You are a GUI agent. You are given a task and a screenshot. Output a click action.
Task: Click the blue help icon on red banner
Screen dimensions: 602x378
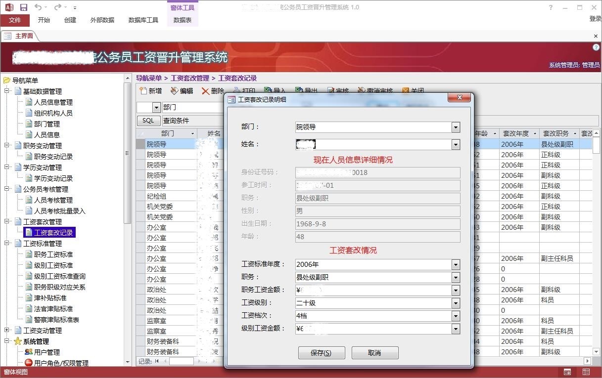pos(596,47)
